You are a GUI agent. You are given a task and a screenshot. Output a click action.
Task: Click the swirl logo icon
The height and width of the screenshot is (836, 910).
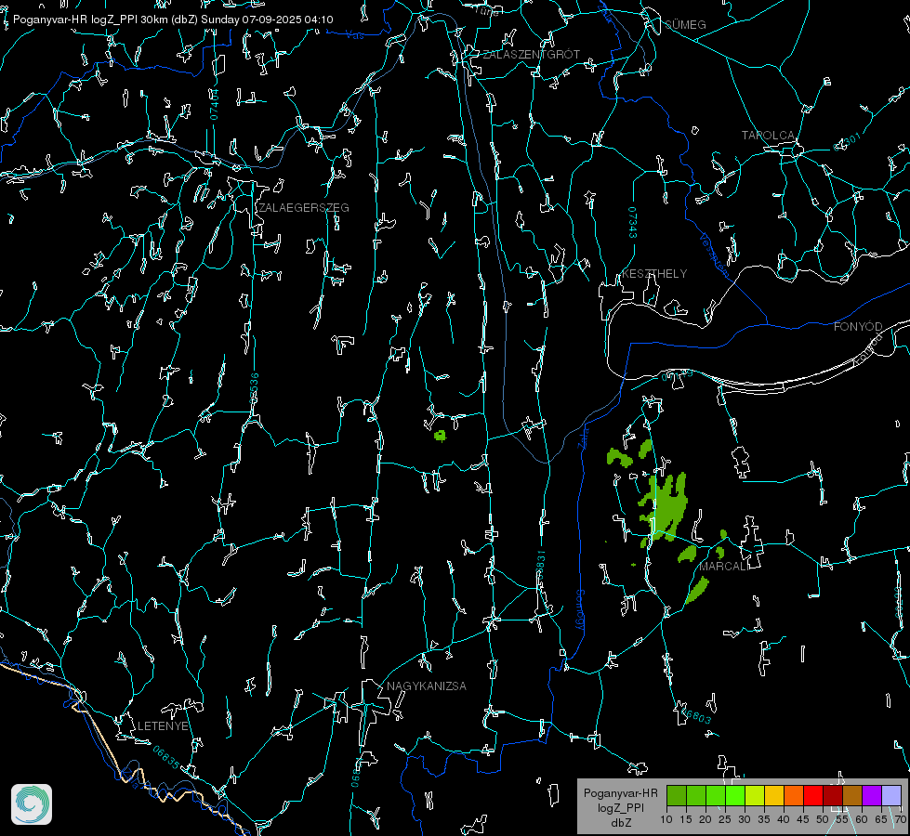point(32,804)
